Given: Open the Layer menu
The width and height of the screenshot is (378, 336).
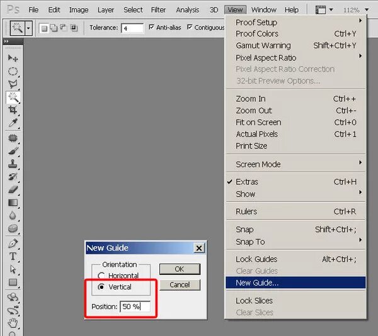Looking at the screenshot, I should pos(106,10).
